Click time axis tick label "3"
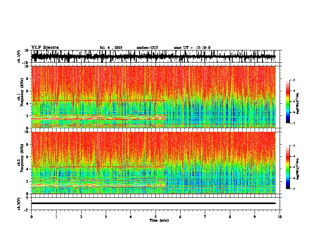The width and height of the screenshot is (315, 243). coord(106,217)
